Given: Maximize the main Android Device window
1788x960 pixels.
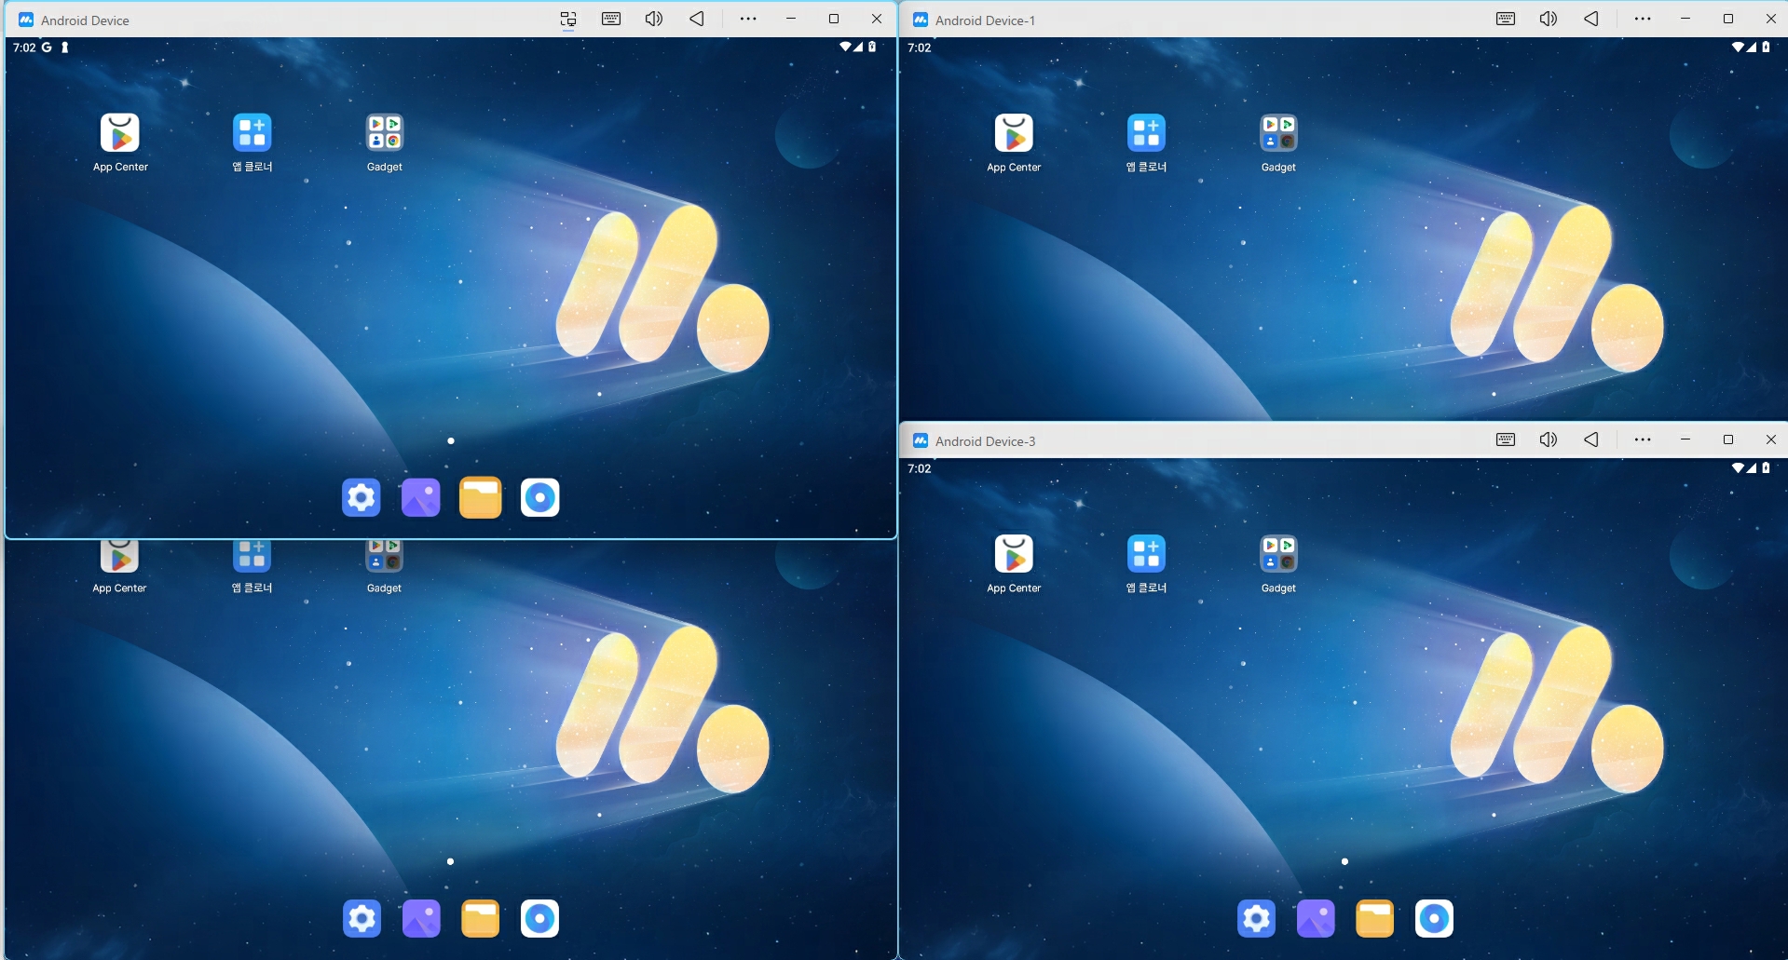Looking at the screenshot, I should click(834, 19).
